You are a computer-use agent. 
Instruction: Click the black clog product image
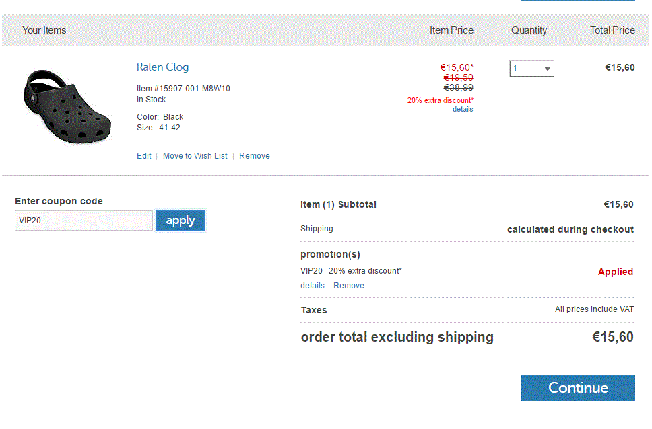click(x=67, y=106)
